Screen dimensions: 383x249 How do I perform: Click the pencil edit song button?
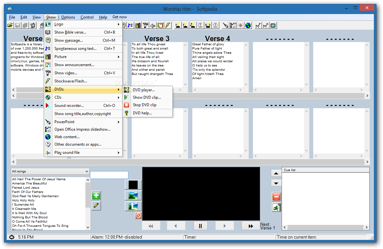[96, 206]
